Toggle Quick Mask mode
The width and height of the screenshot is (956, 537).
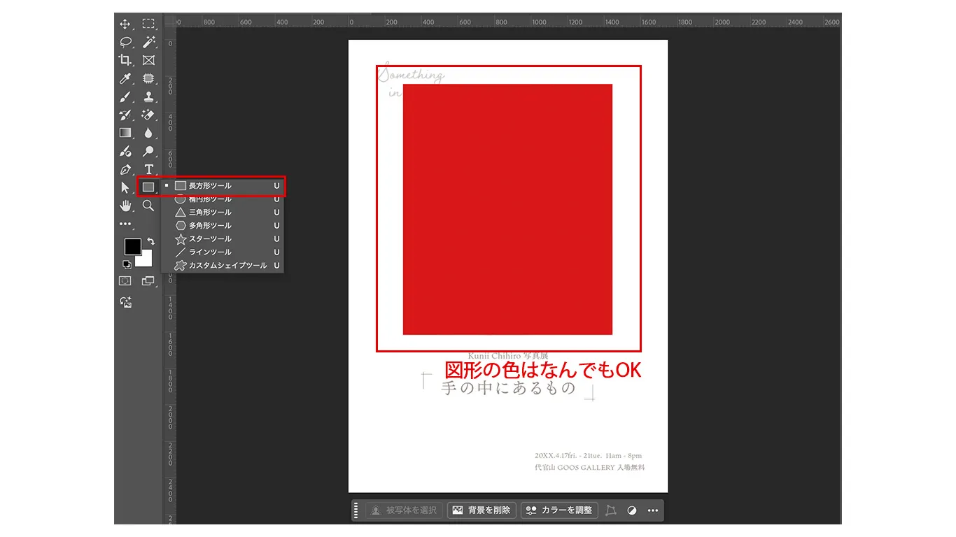click(125, 281)
